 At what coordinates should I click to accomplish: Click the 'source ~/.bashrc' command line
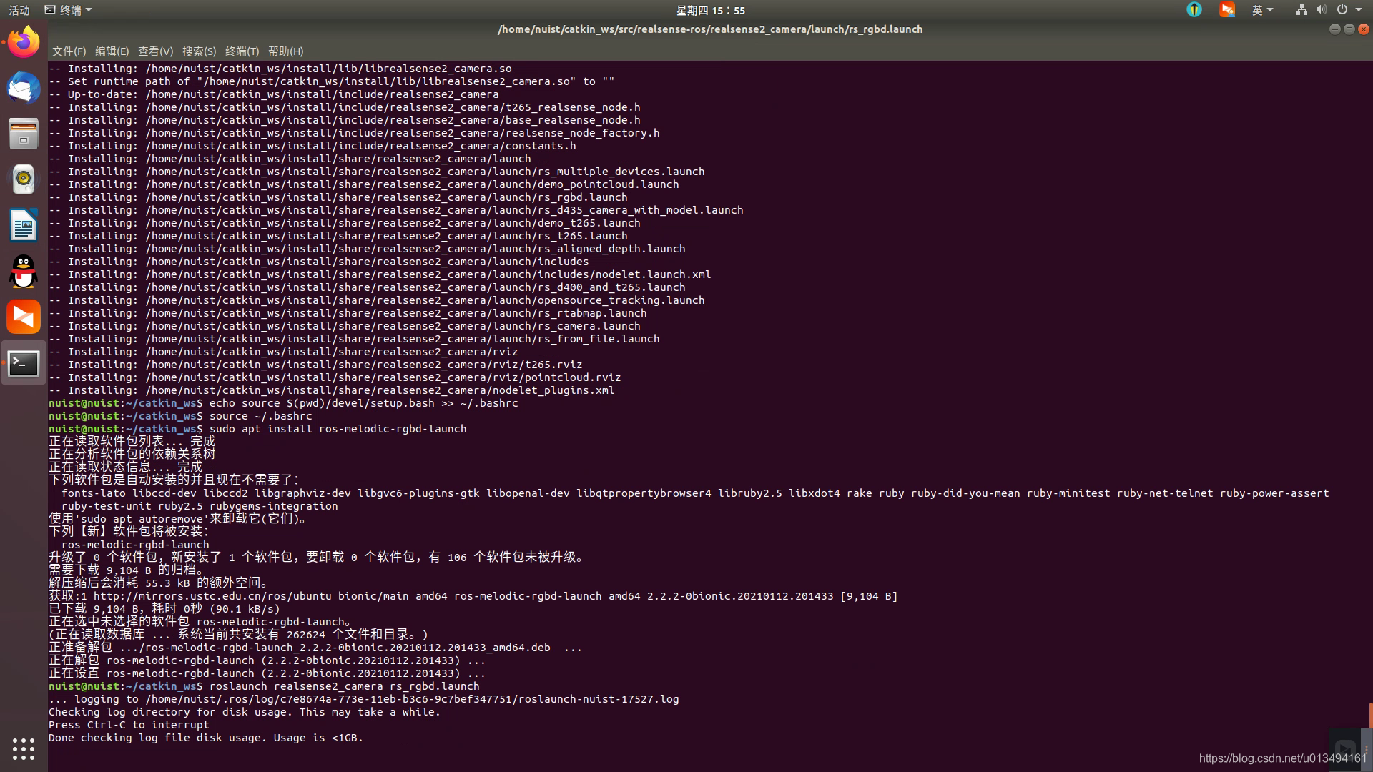click(x=260, y=416)
